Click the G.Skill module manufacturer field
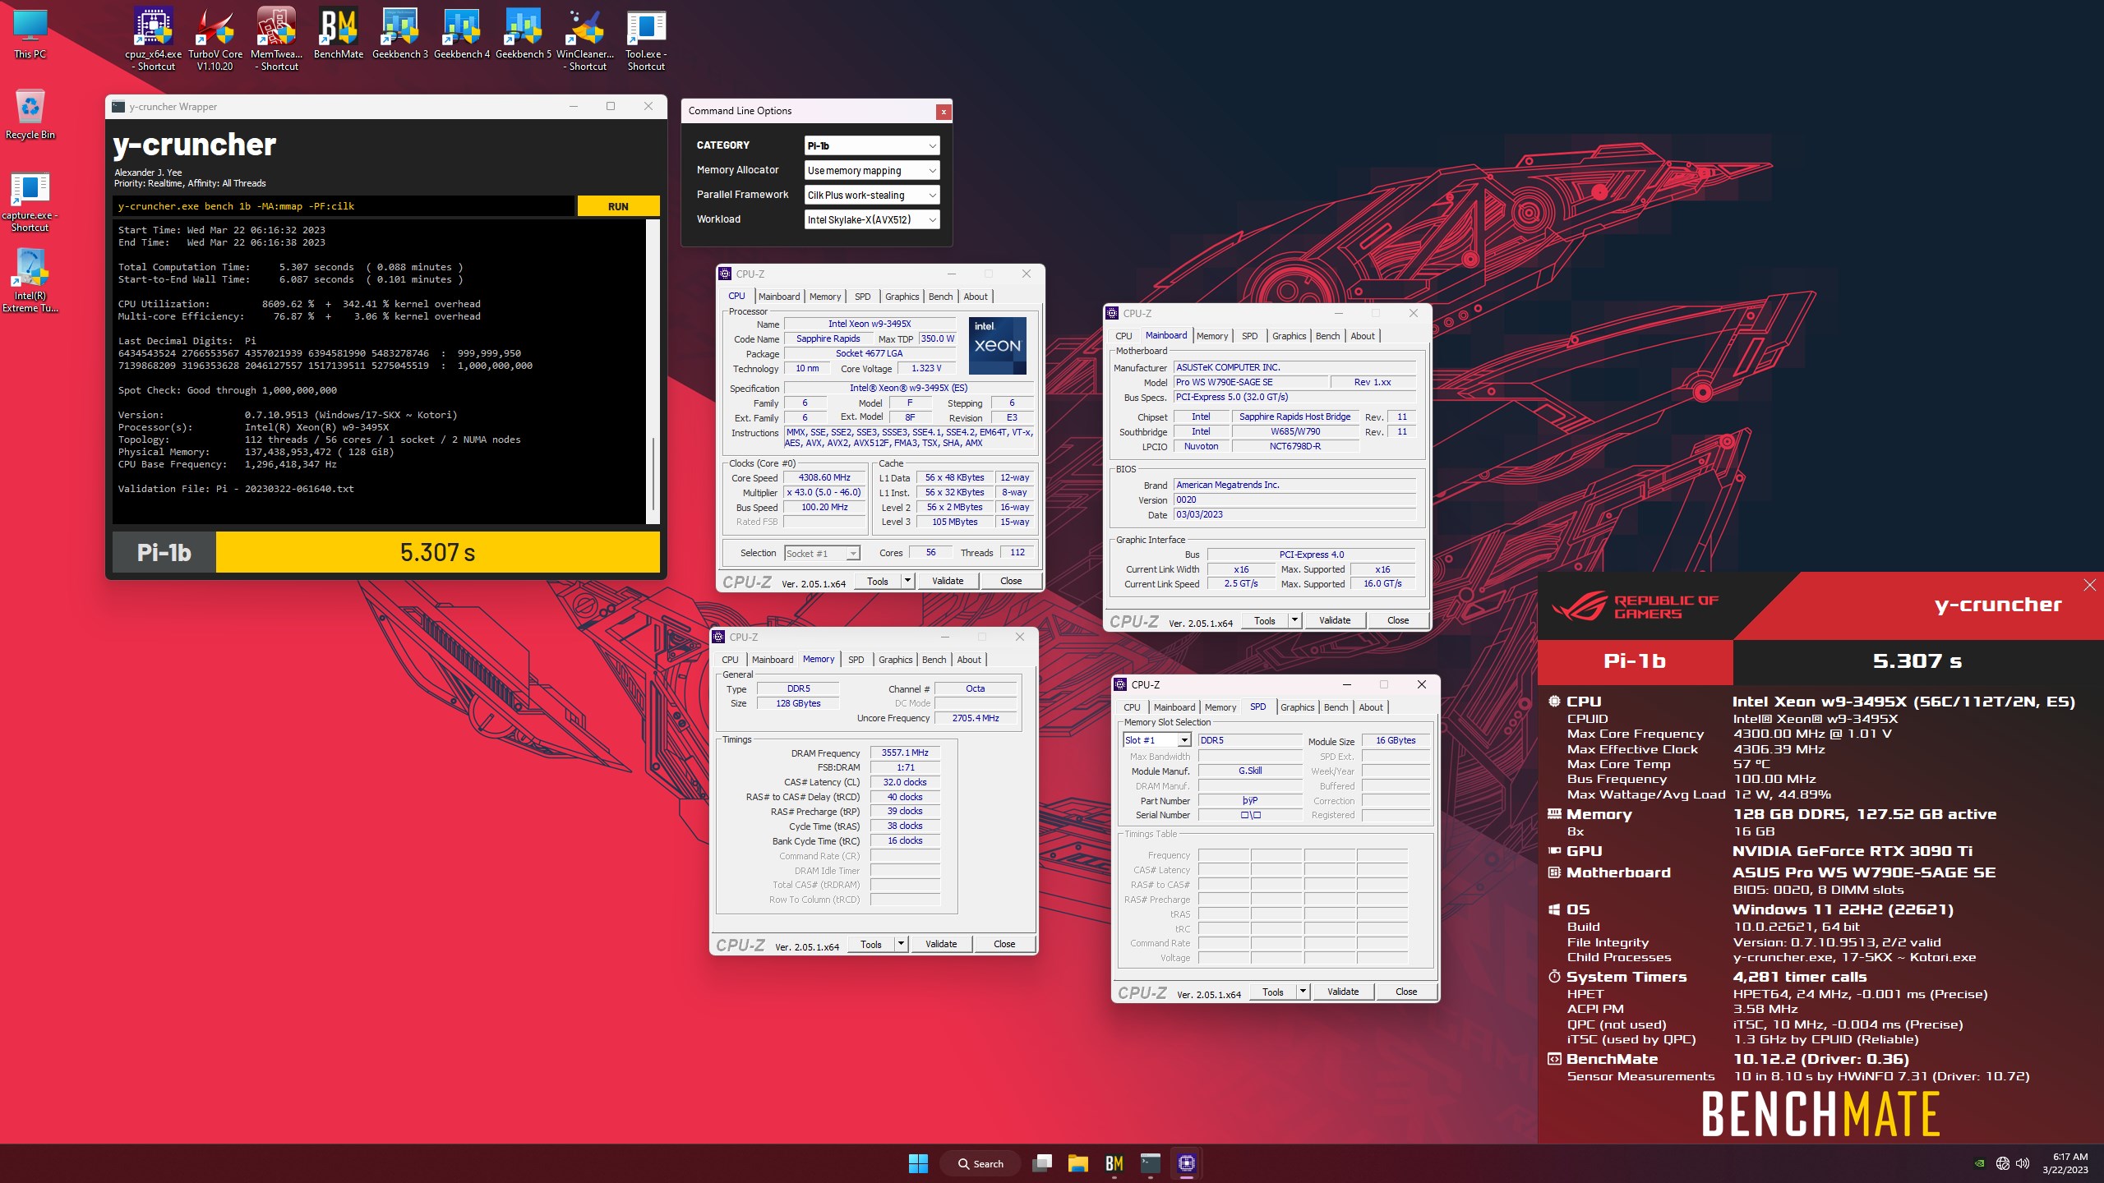Screen dimensions: 2104x1183 pyautogui.click(x=1250, y=771)
